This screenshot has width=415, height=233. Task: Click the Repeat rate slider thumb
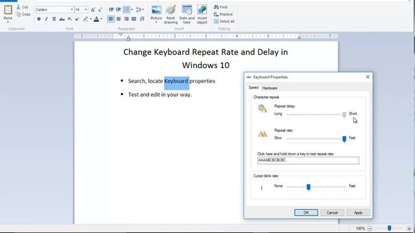click(x=344, y=139)
